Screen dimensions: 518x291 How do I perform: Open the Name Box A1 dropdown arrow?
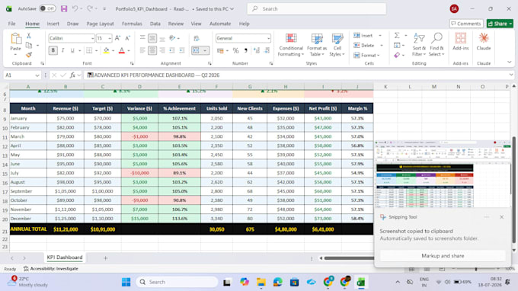[x=37, y=75]
